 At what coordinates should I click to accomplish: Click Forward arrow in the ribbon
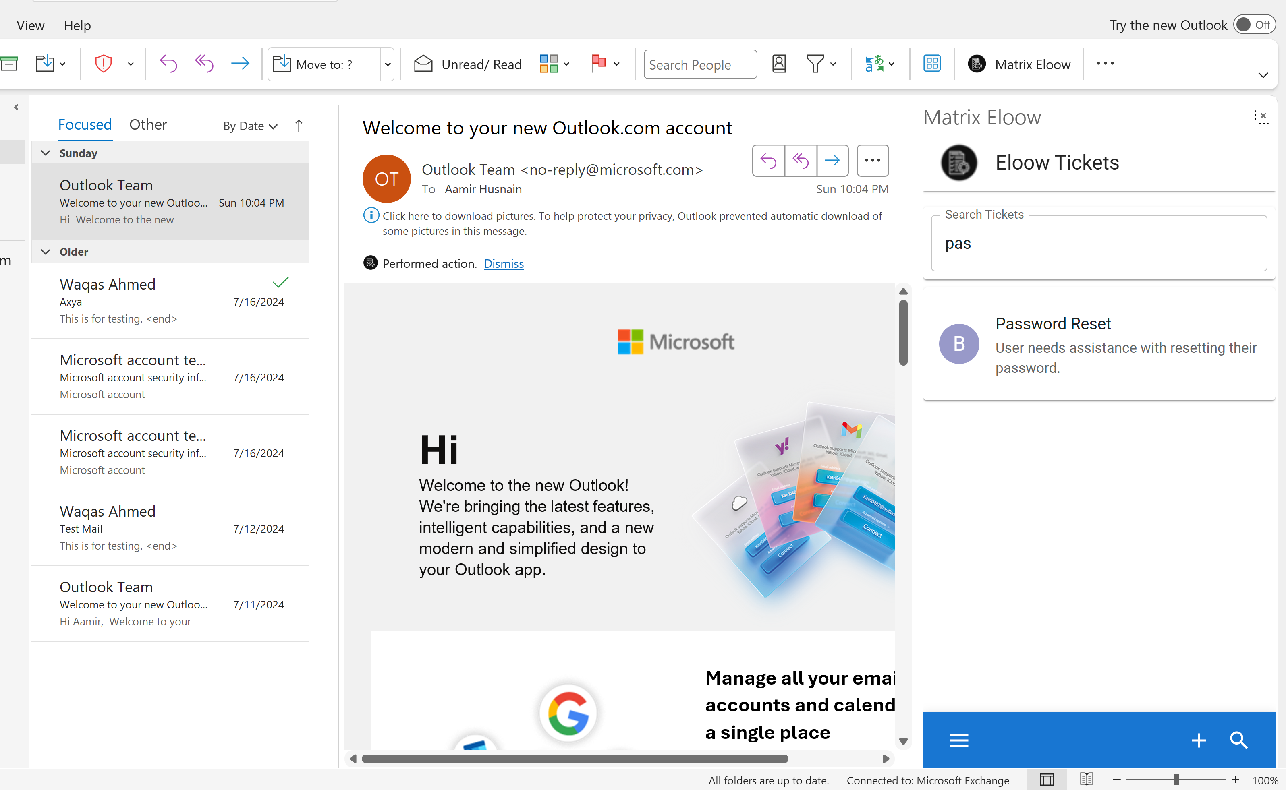241,64
